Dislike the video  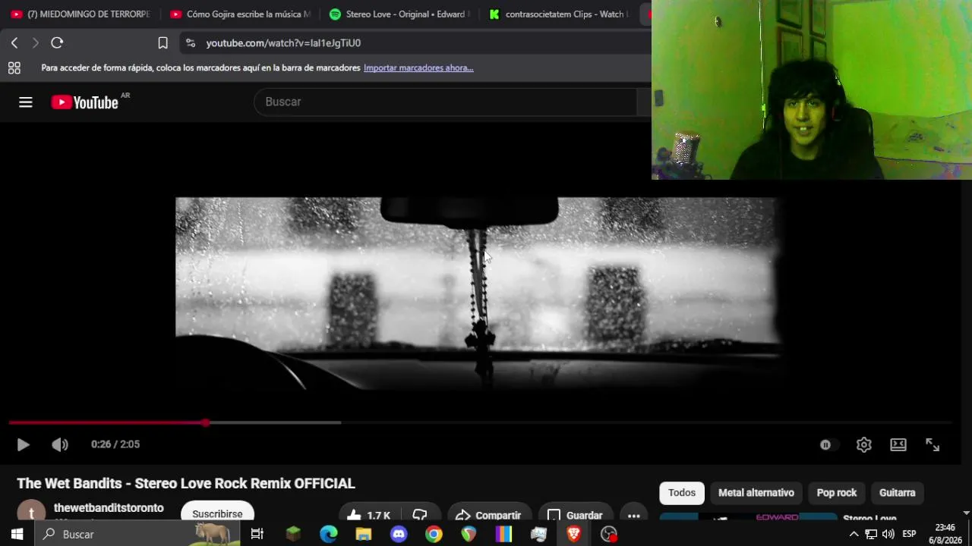click(420, 515)
